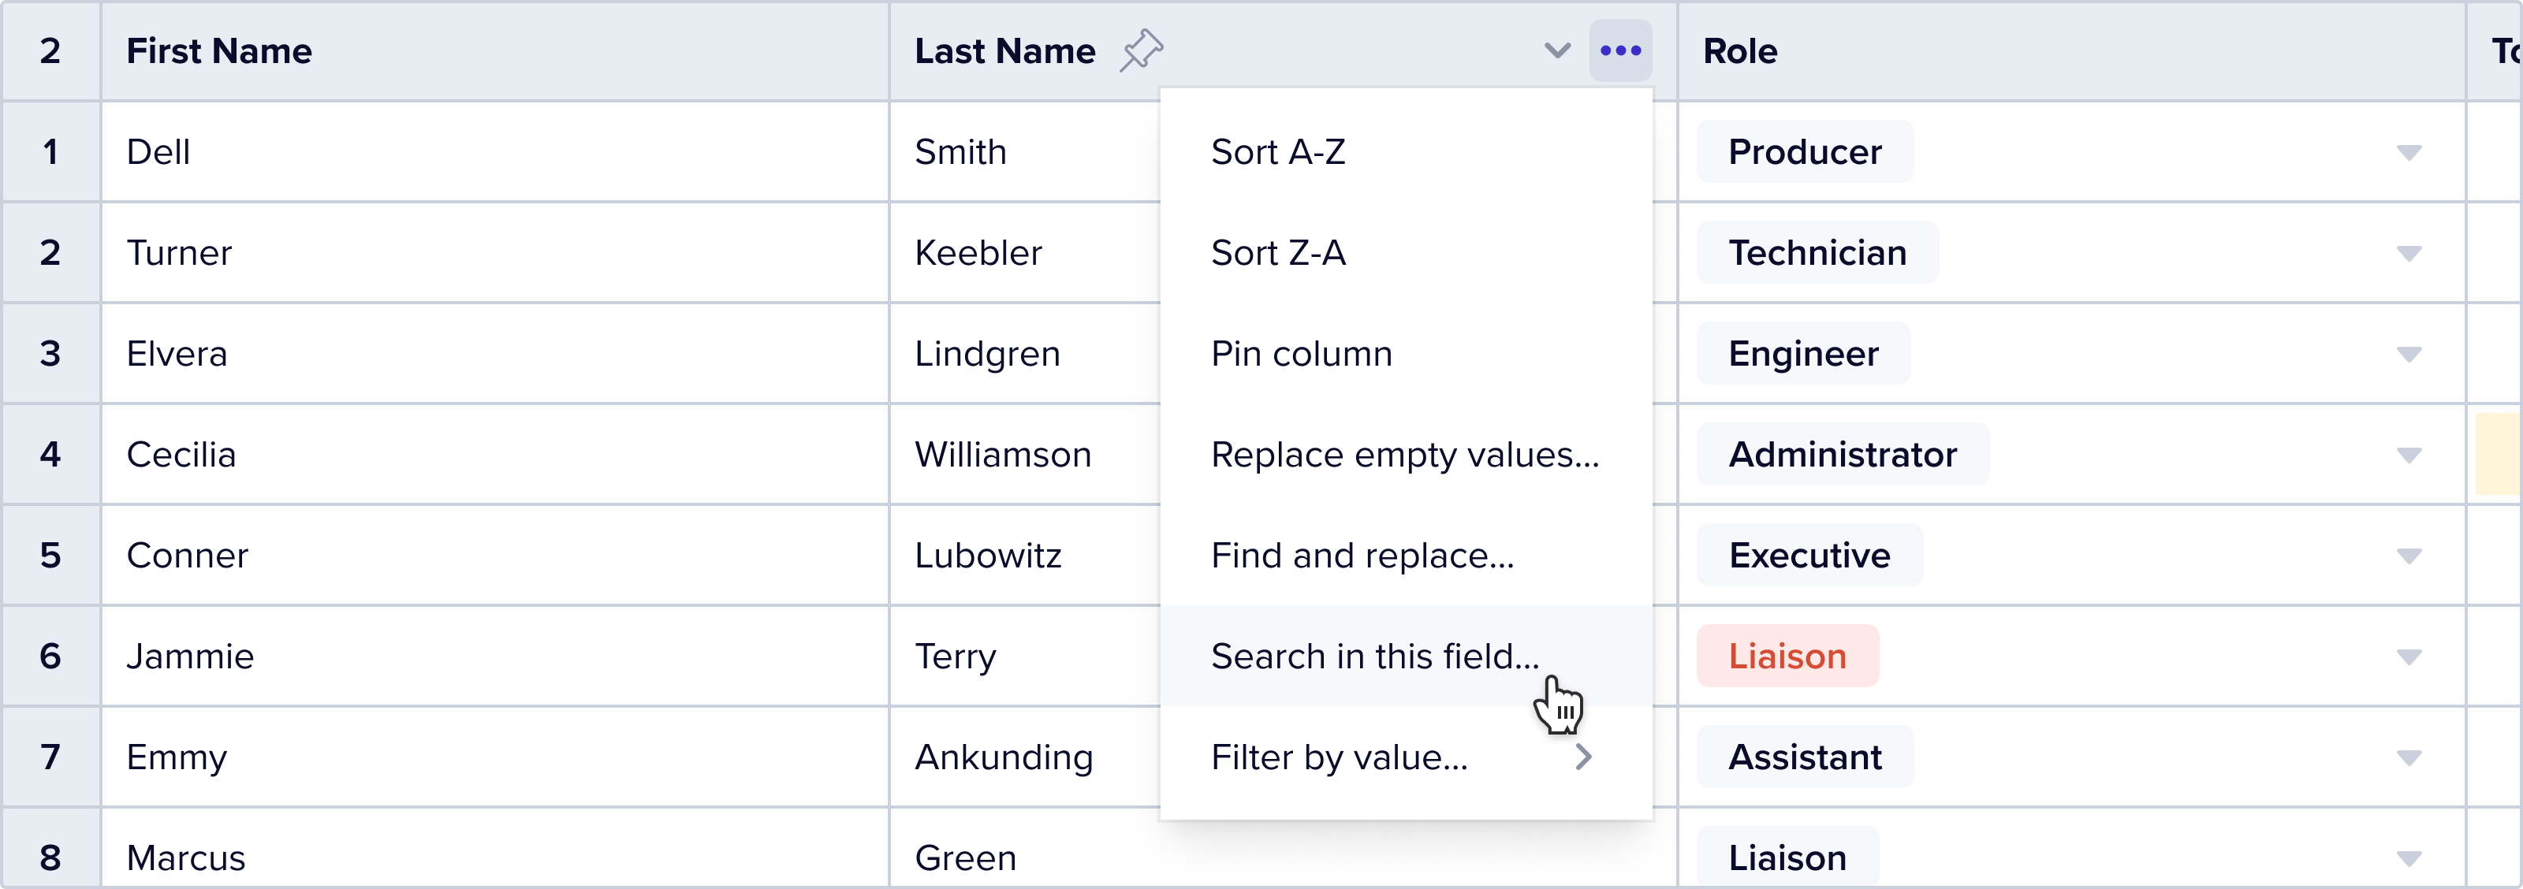Choose Sort Z-A from the menu
Viewport: 2523px width, 889px height.
pyautogui.click(x=1277, y=253)
